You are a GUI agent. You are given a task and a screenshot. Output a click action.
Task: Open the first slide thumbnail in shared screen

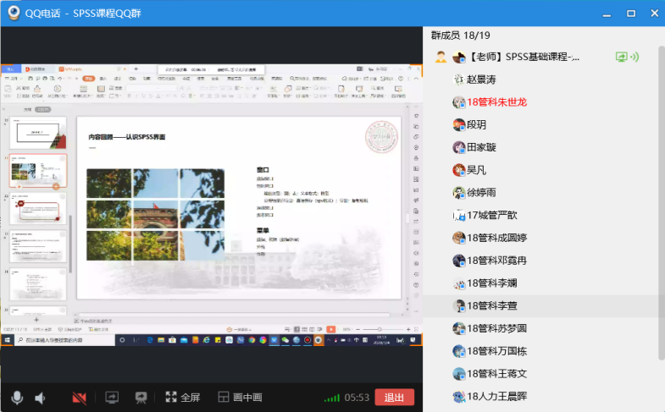(38, 133)
